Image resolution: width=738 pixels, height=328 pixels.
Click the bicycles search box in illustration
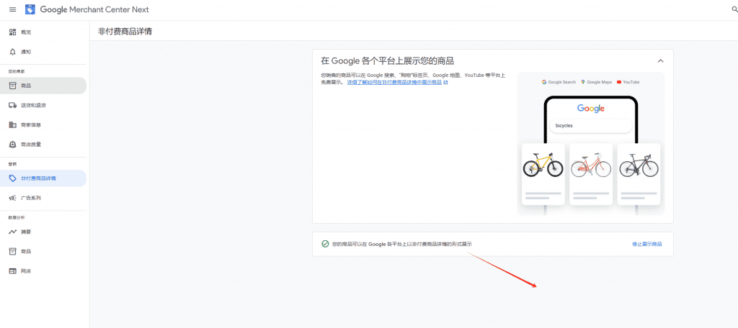click(591, 126)
